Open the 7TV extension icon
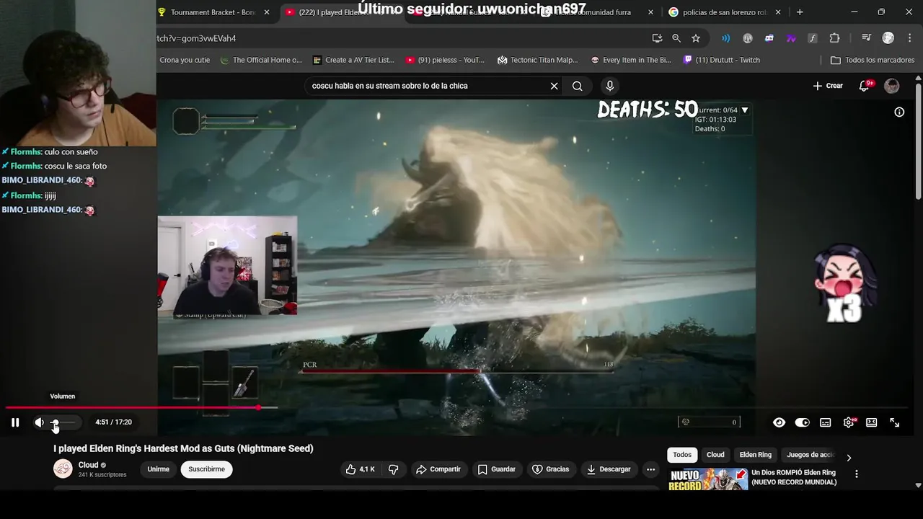 tap(791, 38)
